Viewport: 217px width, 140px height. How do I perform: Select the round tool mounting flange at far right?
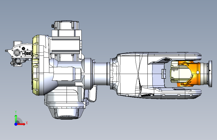click(210, 74)
